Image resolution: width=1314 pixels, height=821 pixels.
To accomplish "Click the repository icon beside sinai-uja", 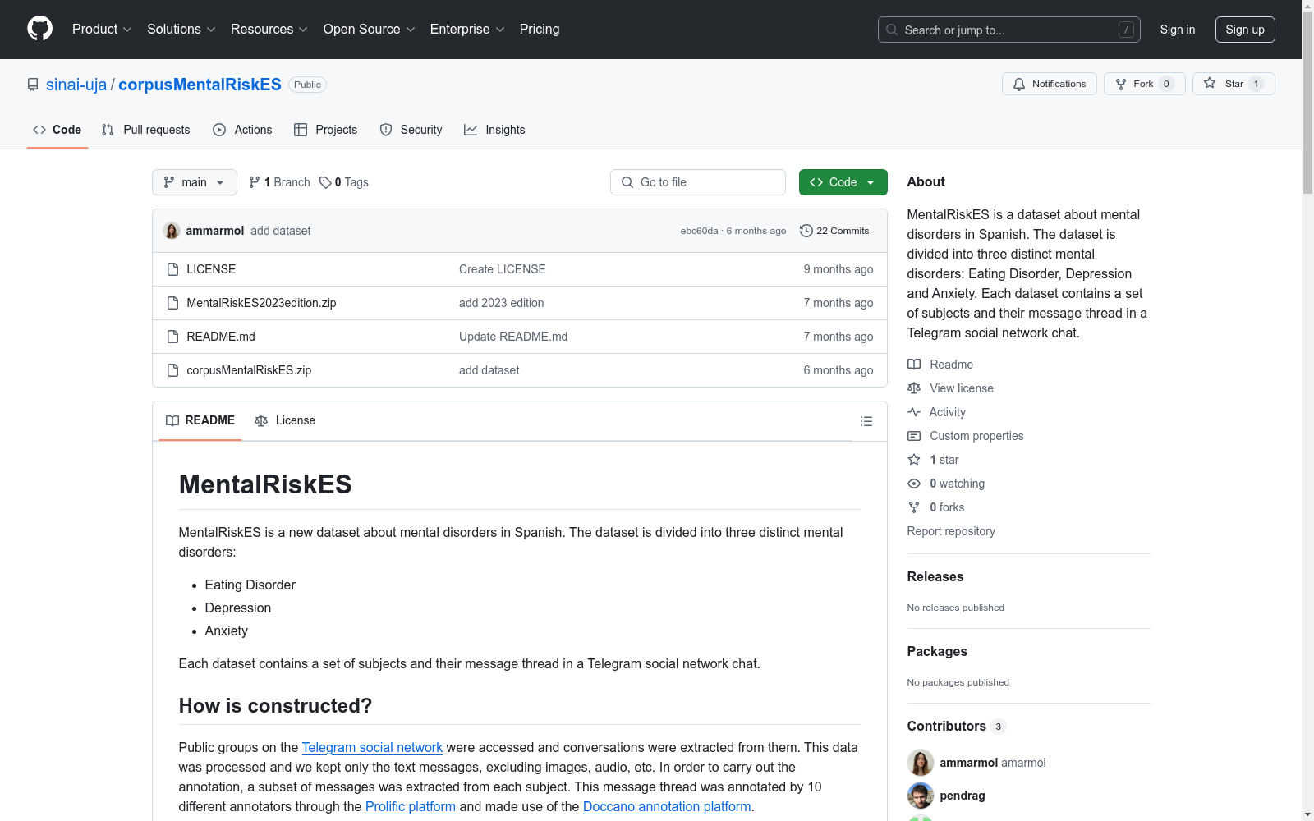I will [33, 85].
